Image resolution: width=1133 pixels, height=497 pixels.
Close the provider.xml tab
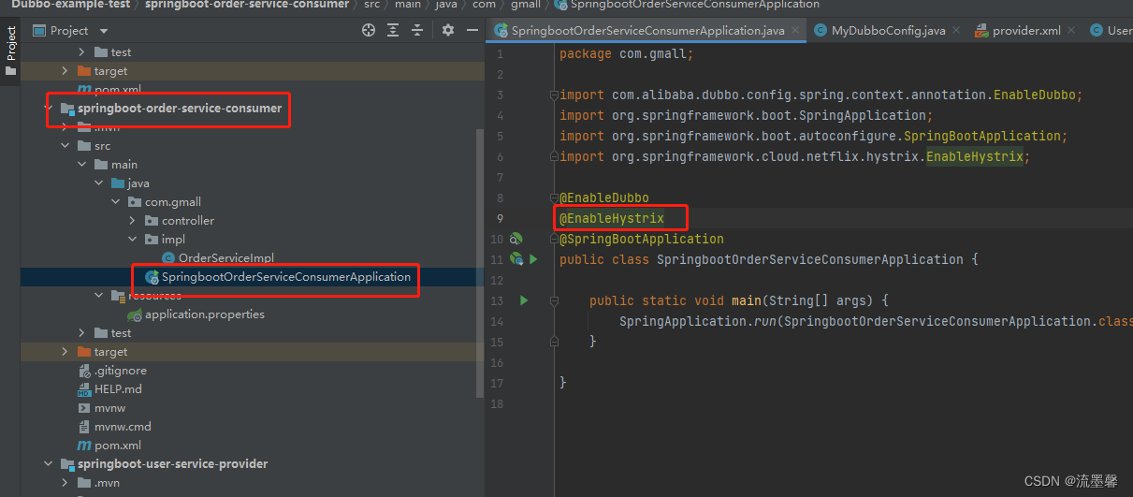[x=1072, y=30]
